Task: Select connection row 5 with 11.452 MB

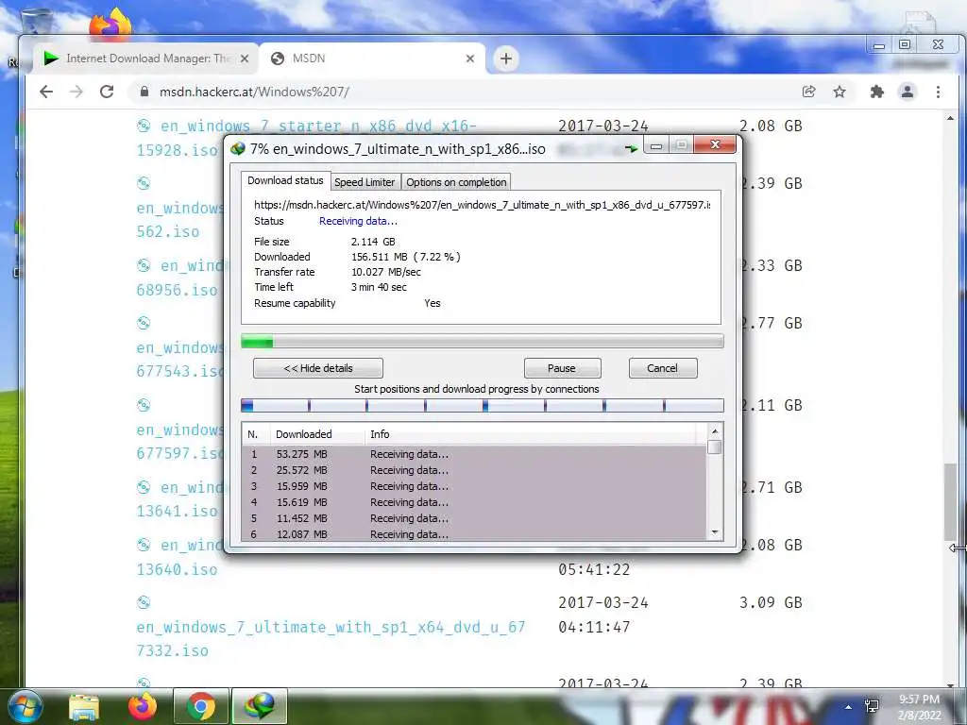Action: pos(474,518)
